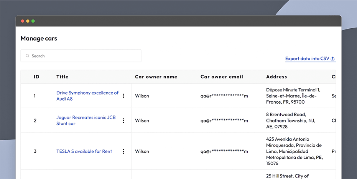Click the Car owner email column header
The width and height of the screenshot is (357, 179).
(x=222, y=77)
